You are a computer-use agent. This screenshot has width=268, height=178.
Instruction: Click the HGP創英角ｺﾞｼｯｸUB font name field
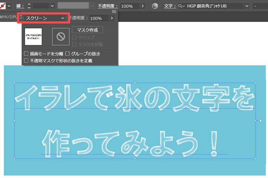tap(214, 6)
